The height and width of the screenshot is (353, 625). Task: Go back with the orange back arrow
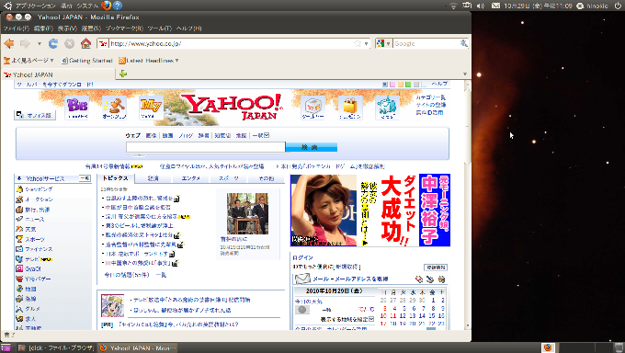[9, 43]
